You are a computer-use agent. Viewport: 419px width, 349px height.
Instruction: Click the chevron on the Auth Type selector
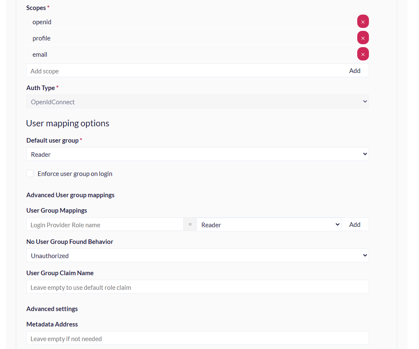tap(365, 101)
